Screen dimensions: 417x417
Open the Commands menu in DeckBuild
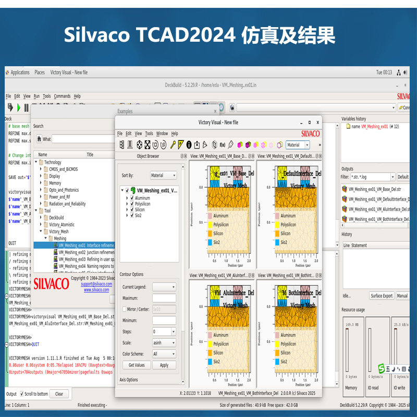point(62,96)
